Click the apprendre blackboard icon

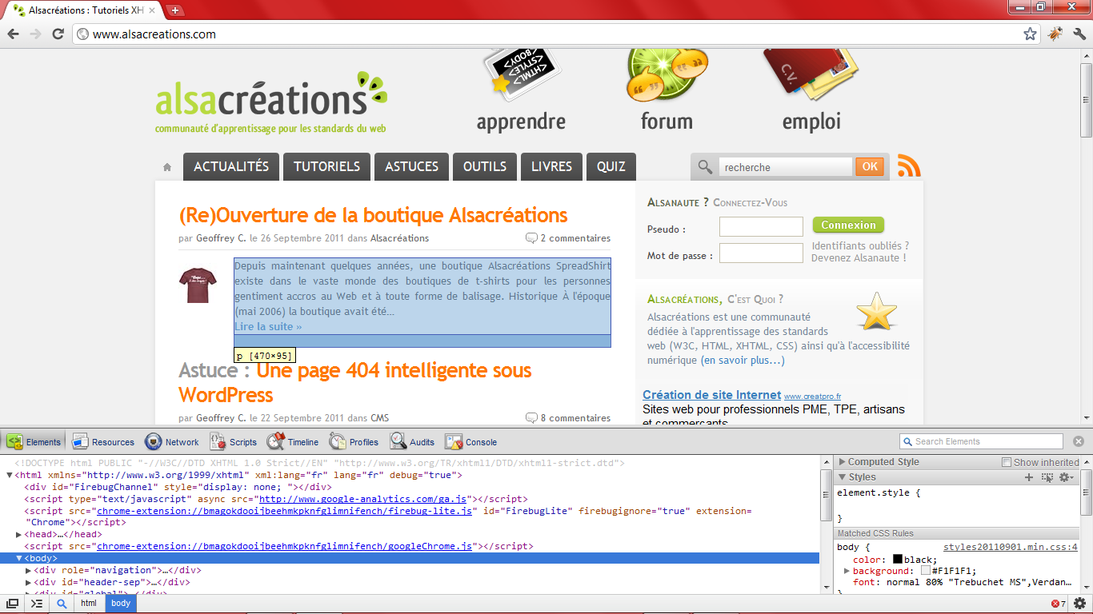tap(521, 74)
